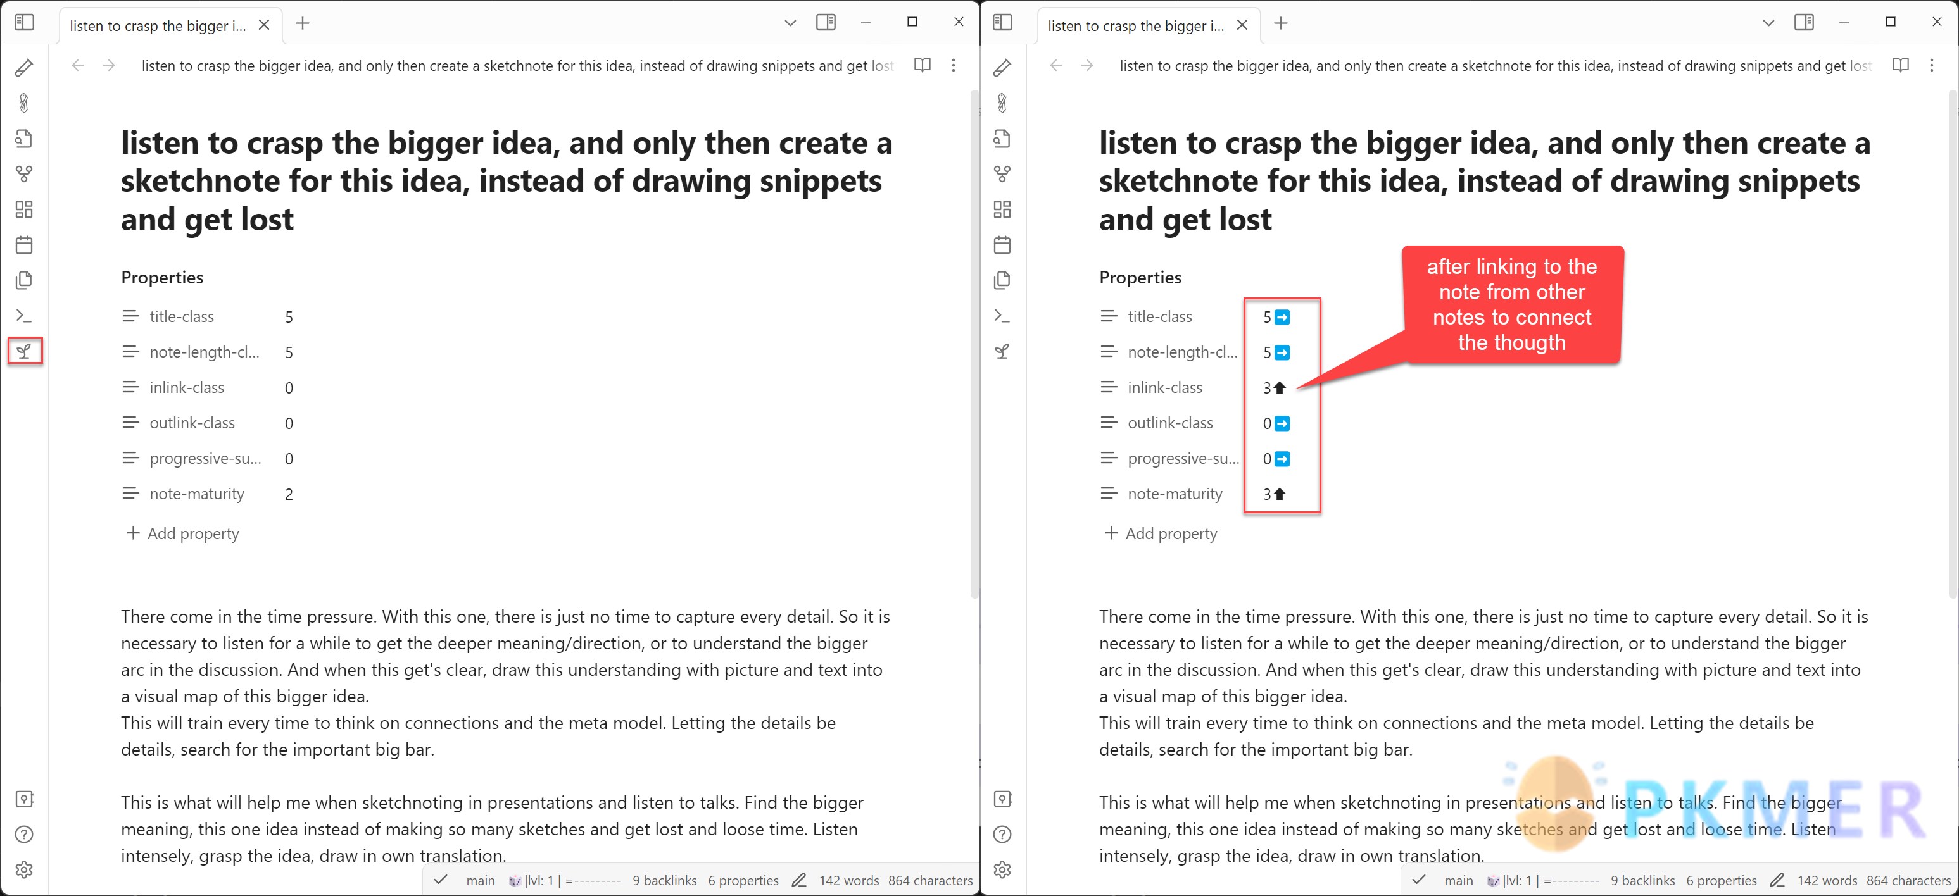Click the sprout plugin icon in right window ribbon
The width and height of the screenshot is (1959, 896).
click(1002, 351)
